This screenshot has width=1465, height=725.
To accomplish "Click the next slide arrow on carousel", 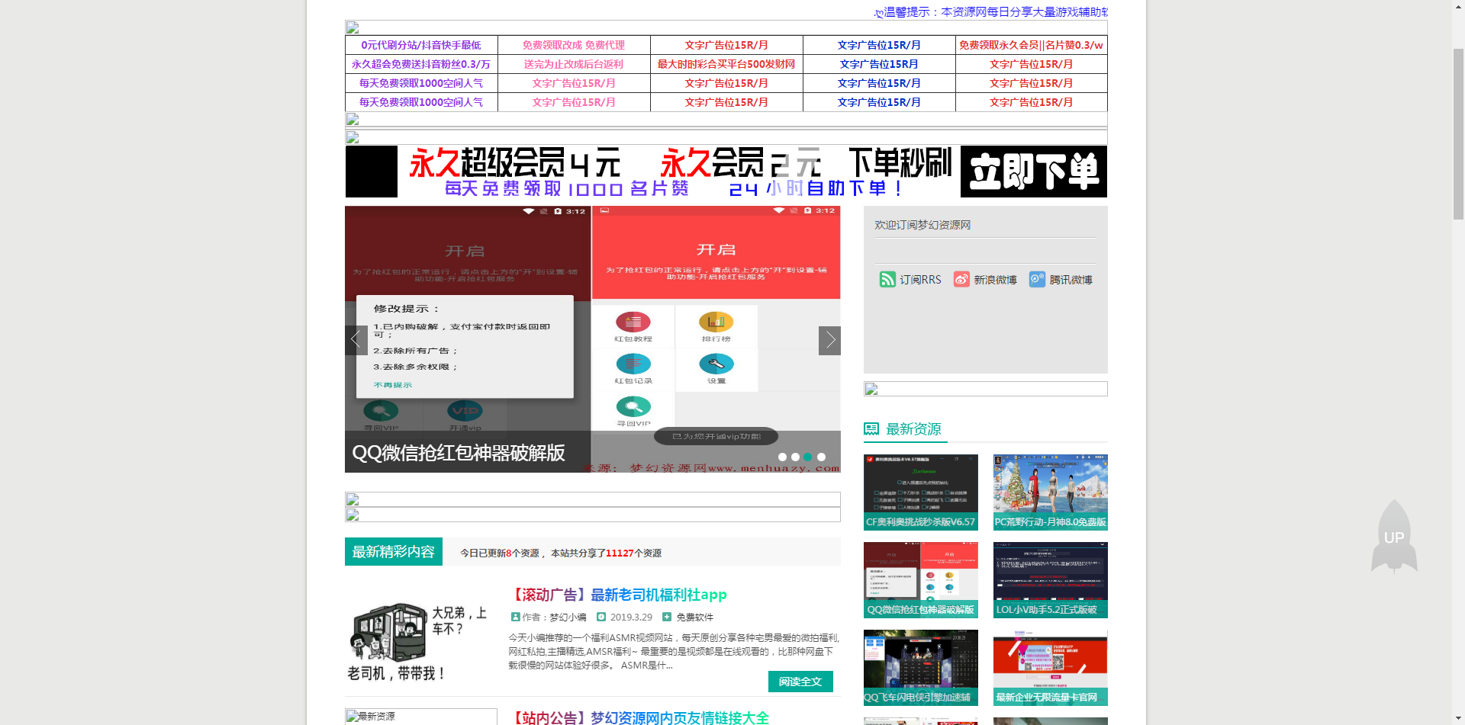I will 829,340.
